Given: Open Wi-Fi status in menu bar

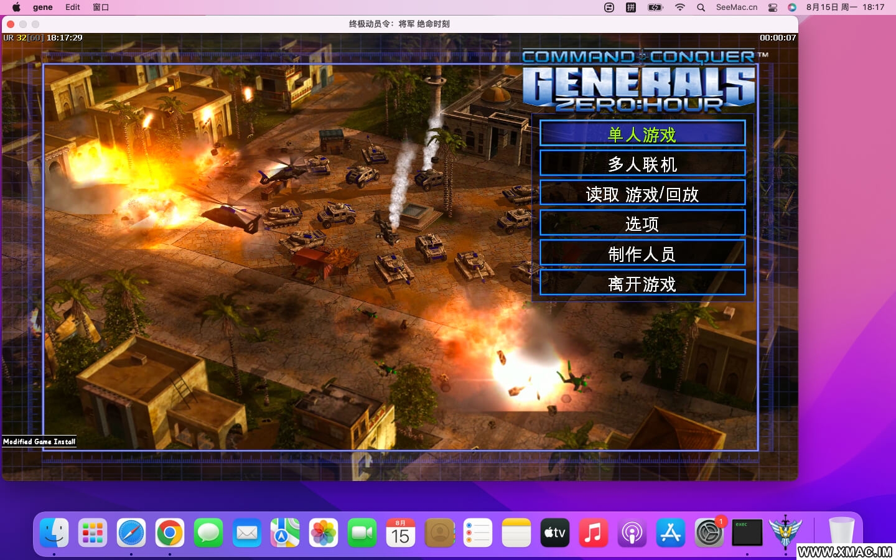Looking at the screenshot, I should coord(680,7).
